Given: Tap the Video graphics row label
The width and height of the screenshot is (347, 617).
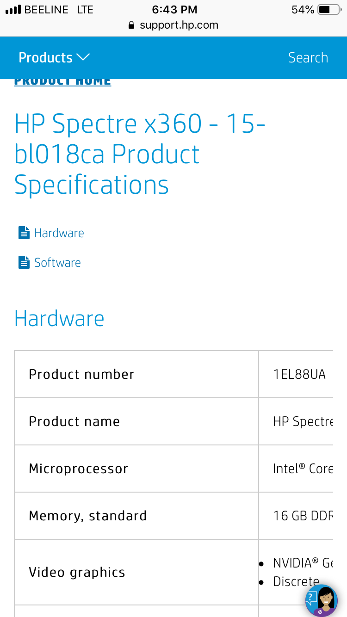Looking at the screenshot, I should click(77, 572).
